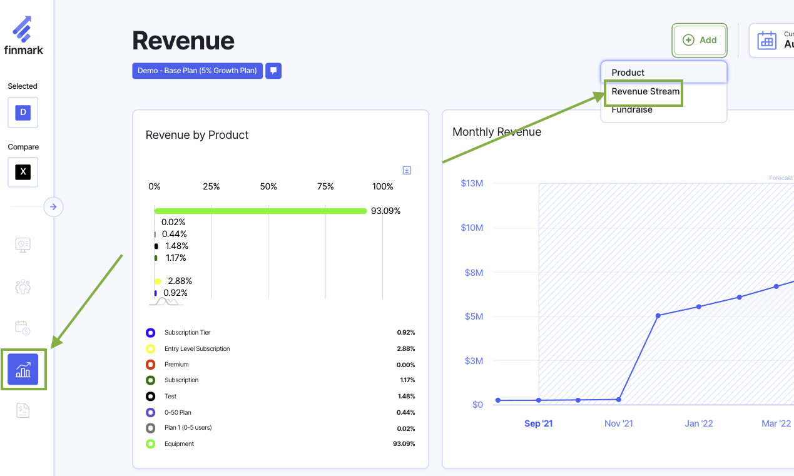
Task: Click the green Equipment 93.09% bar
Action: tap(260, 211)
